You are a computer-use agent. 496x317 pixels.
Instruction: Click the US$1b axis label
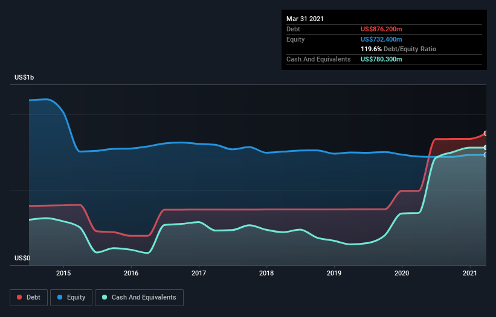click(x=24, y=77)
